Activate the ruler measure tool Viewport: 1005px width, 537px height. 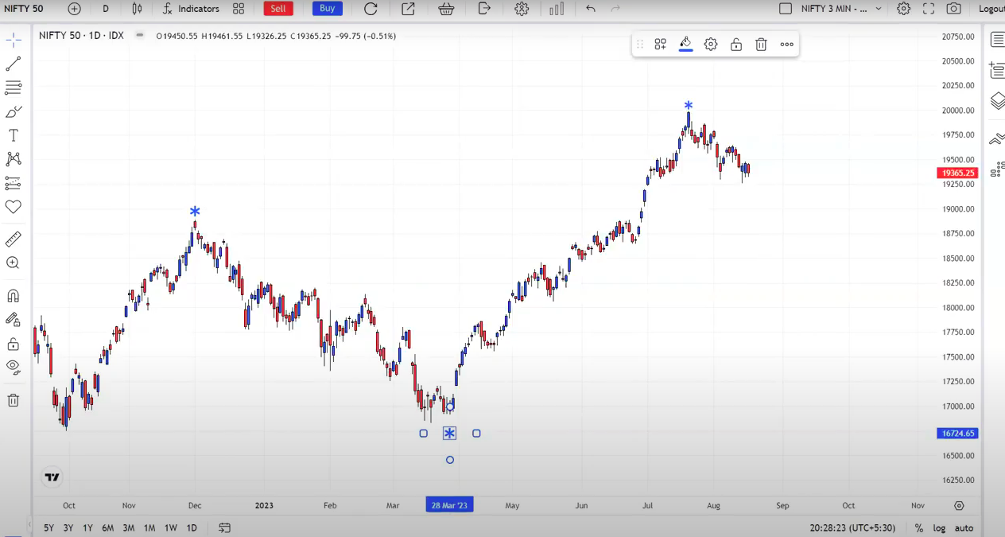coord(14,239)
